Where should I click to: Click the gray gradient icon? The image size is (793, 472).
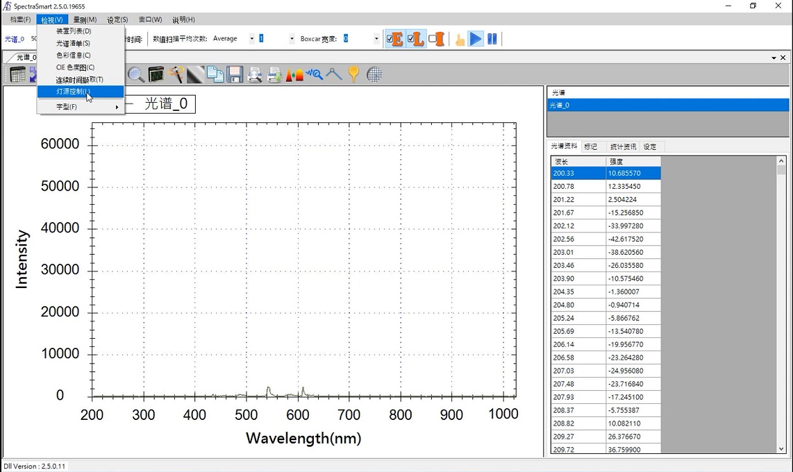pos(195,75)
